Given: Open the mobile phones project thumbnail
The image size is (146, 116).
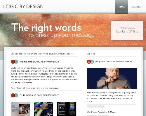Looking at the screenshot, I should 67,109.
